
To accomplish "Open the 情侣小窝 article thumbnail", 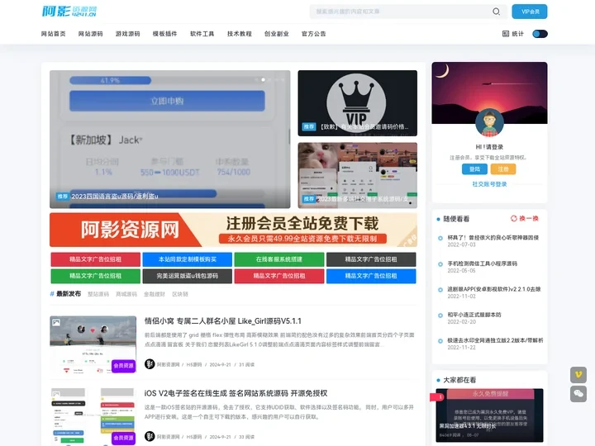I will [93, 344].
